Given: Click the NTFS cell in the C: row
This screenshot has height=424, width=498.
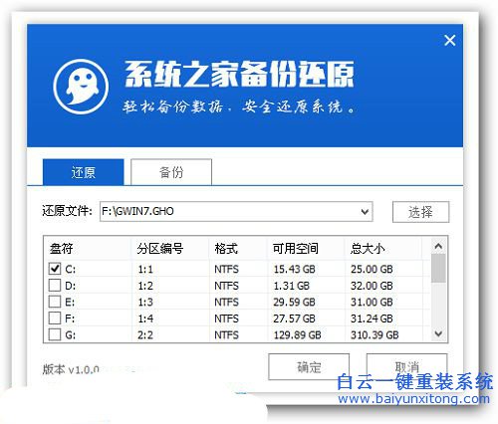Looking at the screenshot, I should pos(226,269).
